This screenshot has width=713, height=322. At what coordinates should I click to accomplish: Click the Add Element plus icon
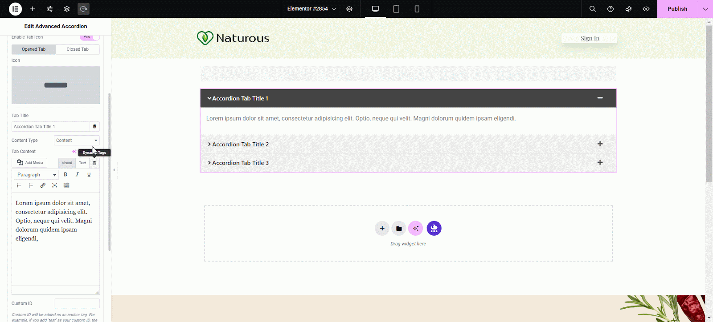tap(33, 9)
